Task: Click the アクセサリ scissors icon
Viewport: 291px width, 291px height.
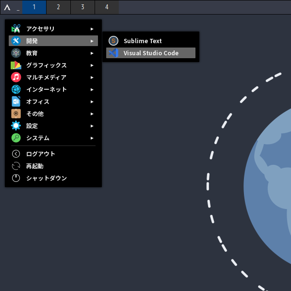Action: click(x=16, y=29)
